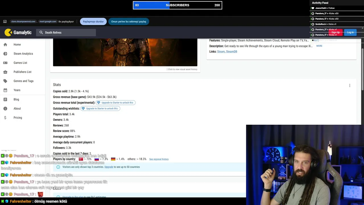Click Upgrade to Starter for Outstanding wishlists
Image resolution: width=364 pixels, height=205 pixels.
coord(100,108)
